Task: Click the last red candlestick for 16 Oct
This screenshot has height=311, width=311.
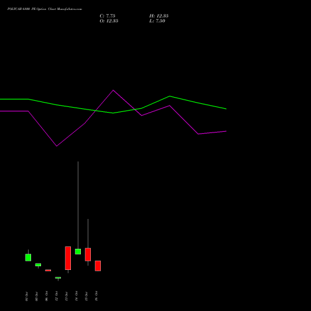Action: pos(98,266)
